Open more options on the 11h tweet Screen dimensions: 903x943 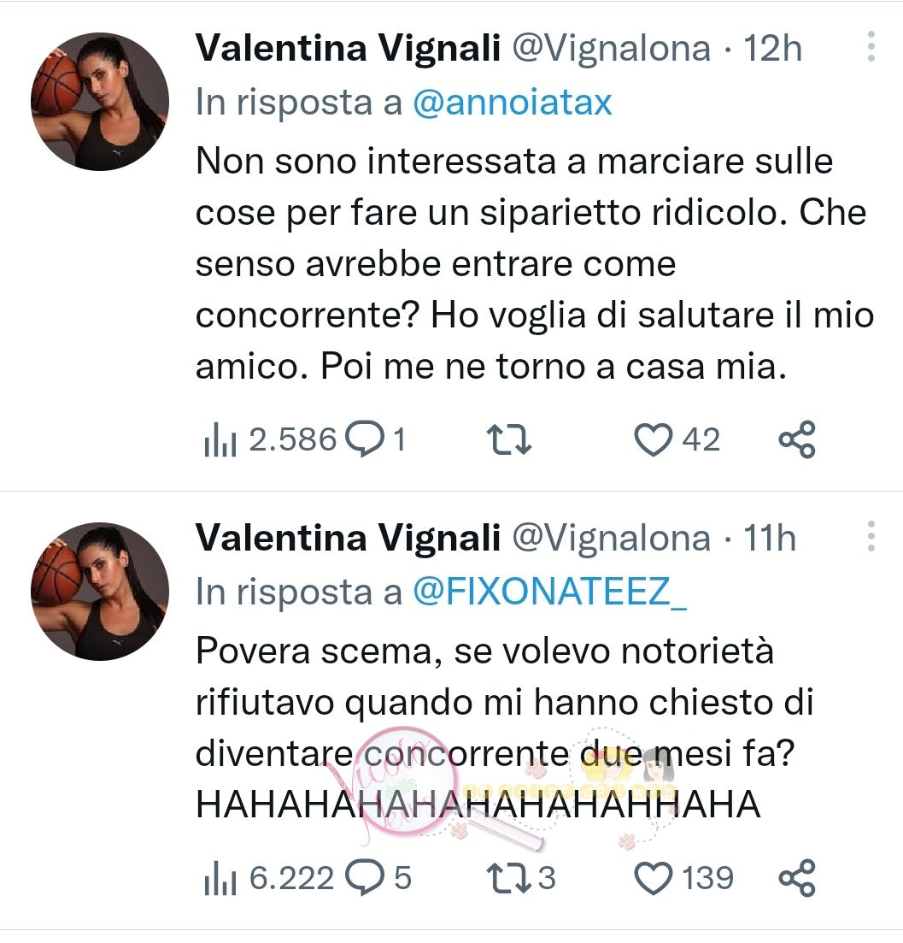(871, 536)
